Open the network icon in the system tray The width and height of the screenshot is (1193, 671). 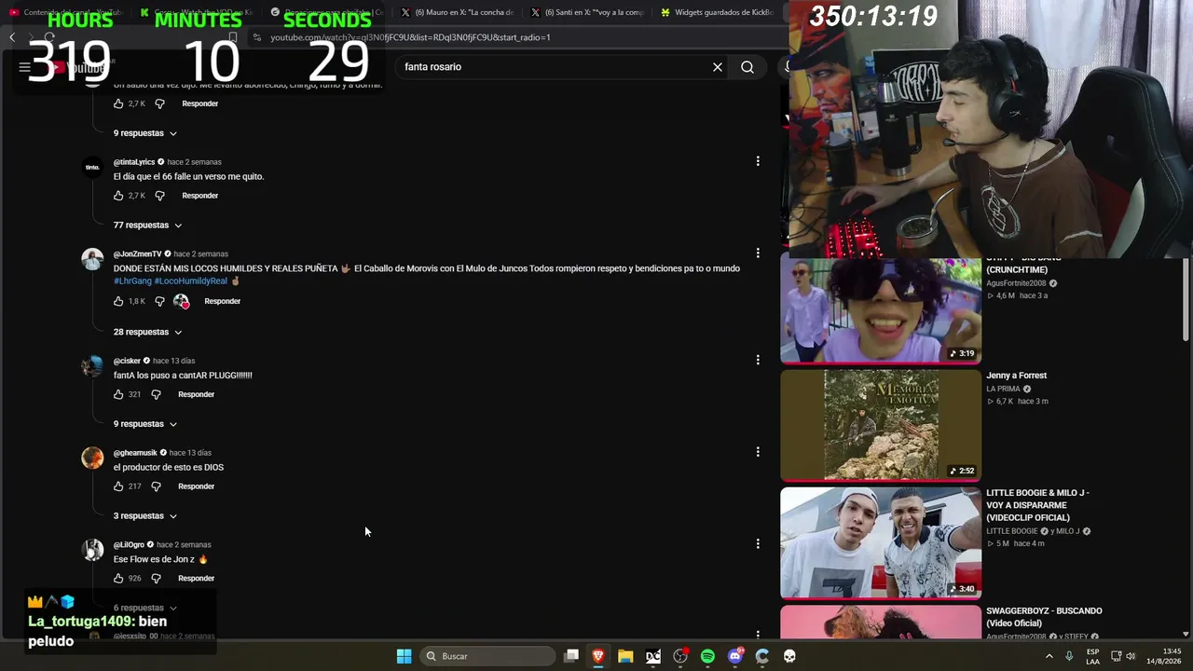tap(1116, 656)
